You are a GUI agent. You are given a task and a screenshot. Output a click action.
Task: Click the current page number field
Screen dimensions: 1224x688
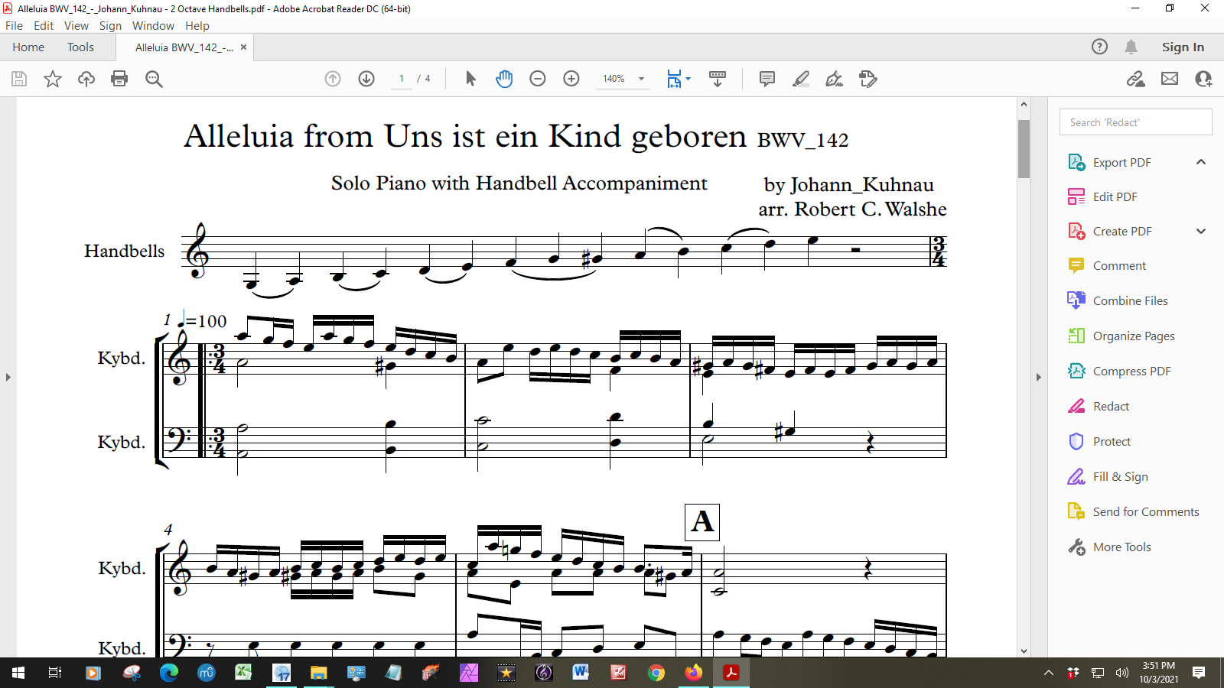click(x=402, y=79)
